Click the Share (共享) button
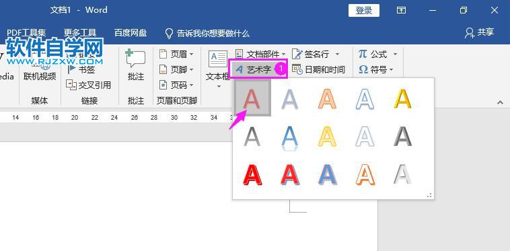510x251 pixels. pos(479,32)
